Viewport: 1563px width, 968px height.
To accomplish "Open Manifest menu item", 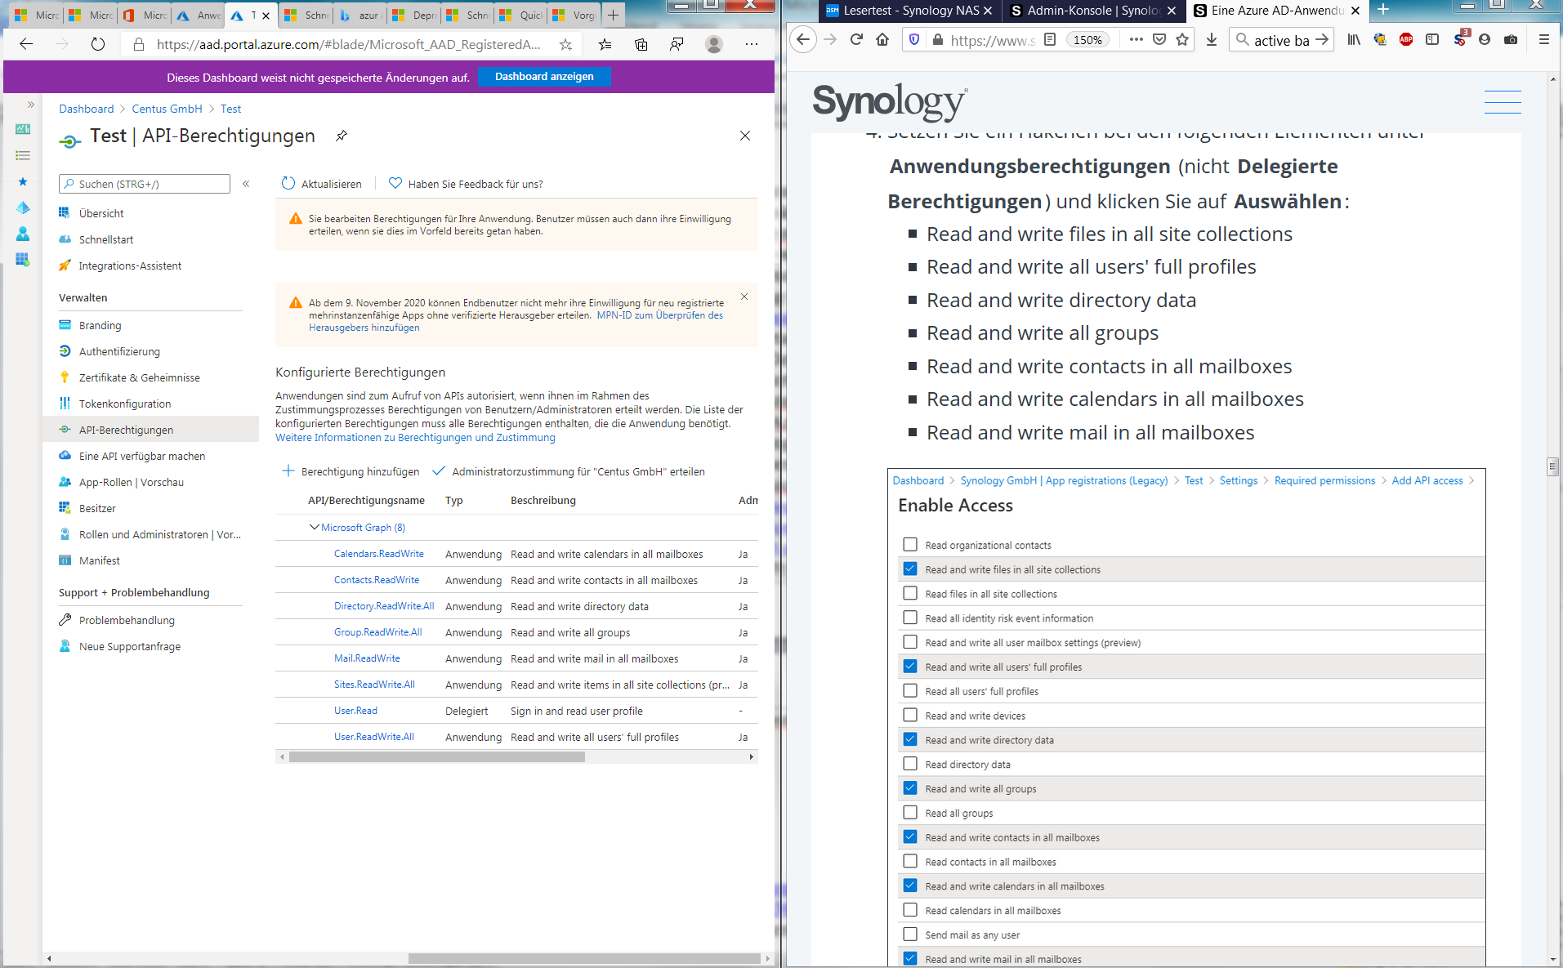I will 100,560.
